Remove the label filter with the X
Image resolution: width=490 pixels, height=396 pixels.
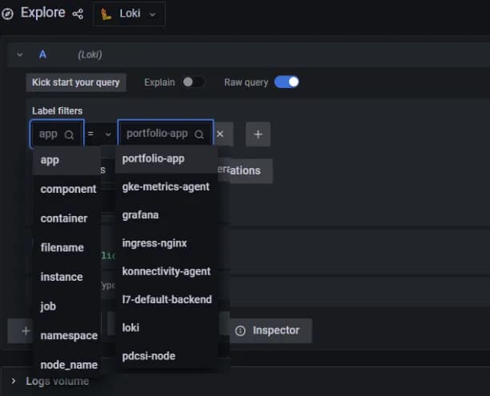tap(220, 134)
